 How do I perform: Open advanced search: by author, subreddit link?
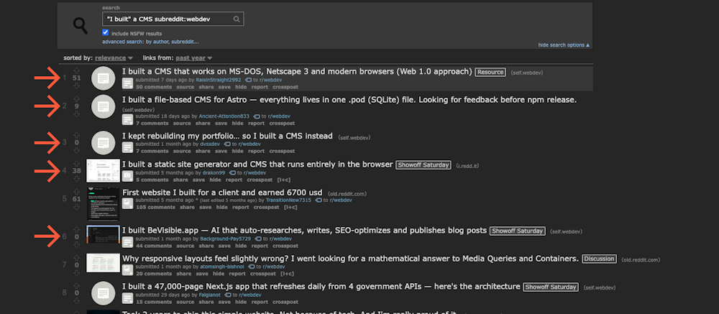coord(150,42)
